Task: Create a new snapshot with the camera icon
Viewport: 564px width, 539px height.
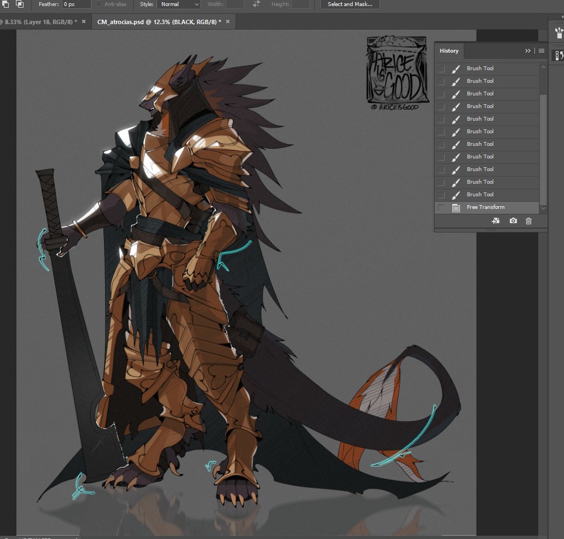Action: [x=513, y=220]
